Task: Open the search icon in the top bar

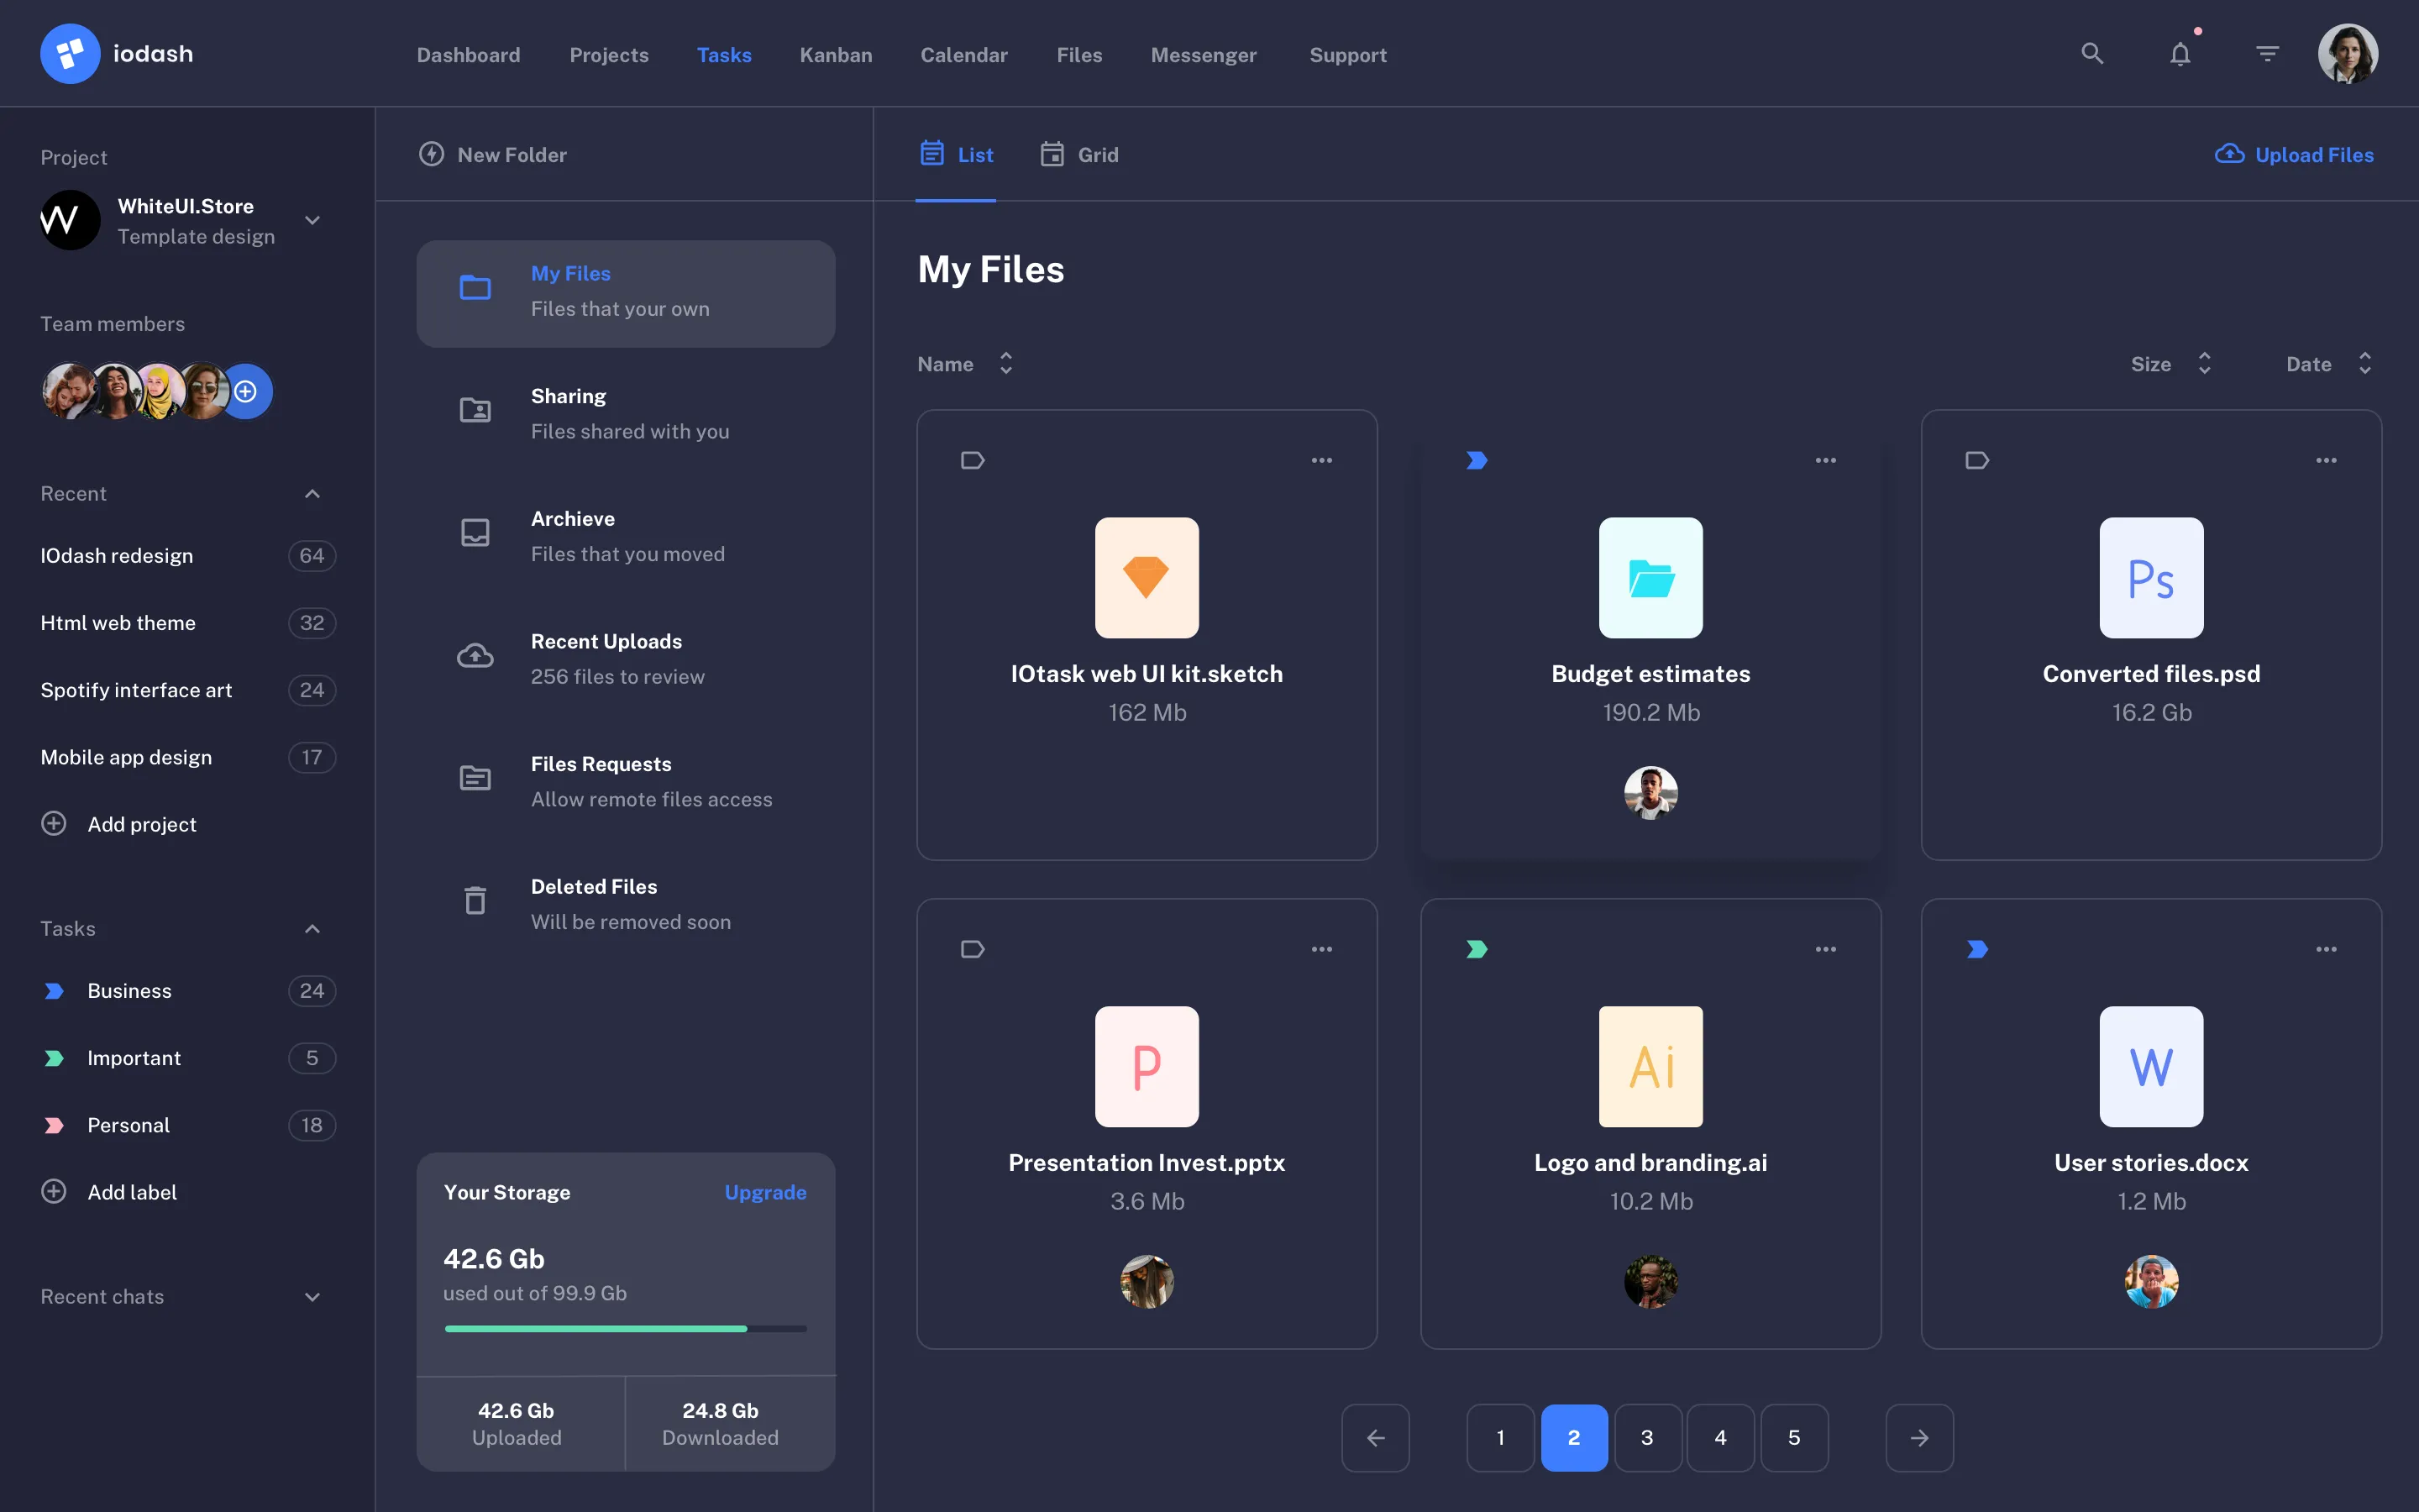Action: click(2092, 53)
